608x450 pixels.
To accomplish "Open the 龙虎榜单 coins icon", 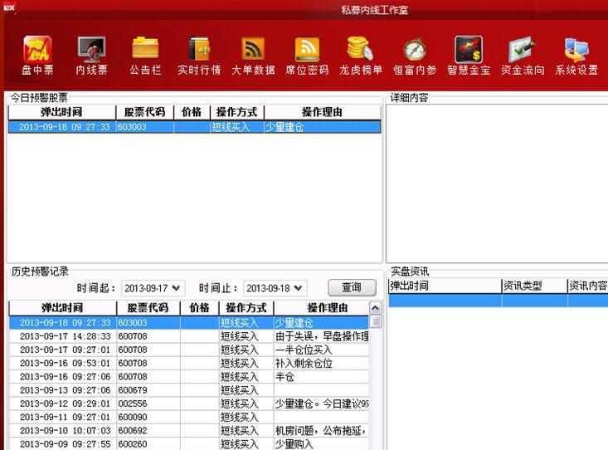I will click(361, 51).
